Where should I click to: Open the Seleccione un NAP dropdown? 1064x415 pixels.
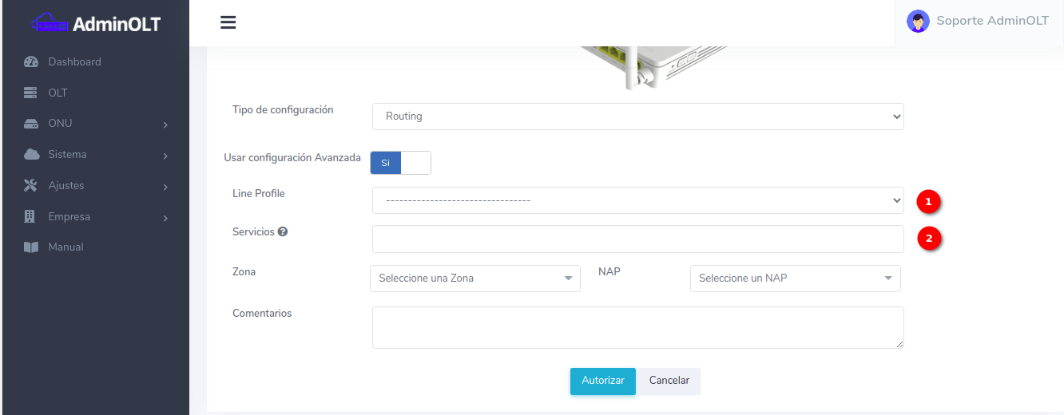[795, 279]
